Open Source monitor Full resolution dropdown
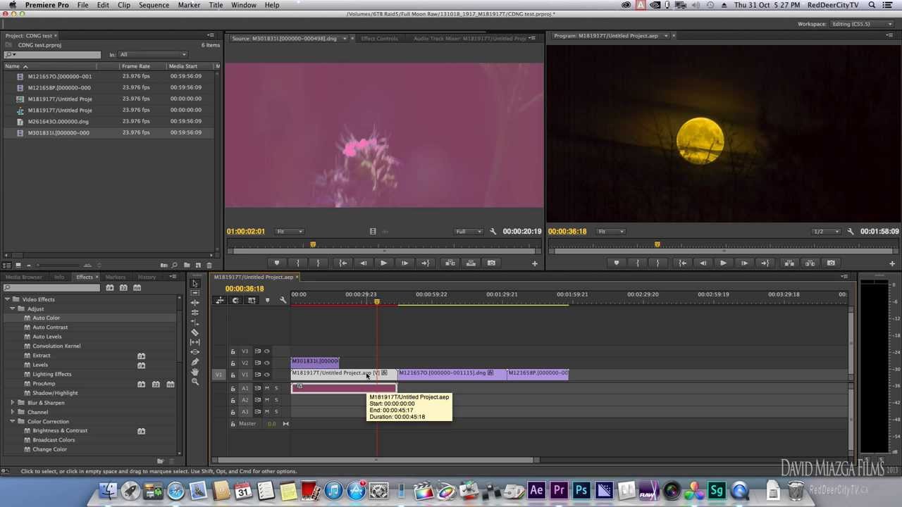The width and height of the screenshot is (902, 507). click(469, 232)
